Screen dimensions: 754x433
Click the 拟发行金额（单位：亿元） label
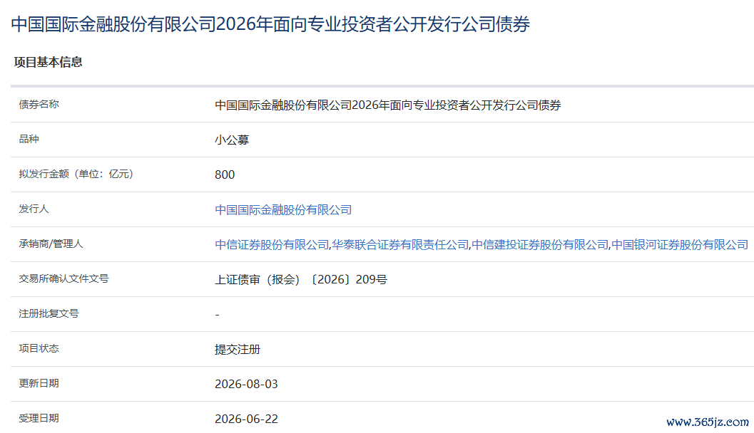coord(76,174)
